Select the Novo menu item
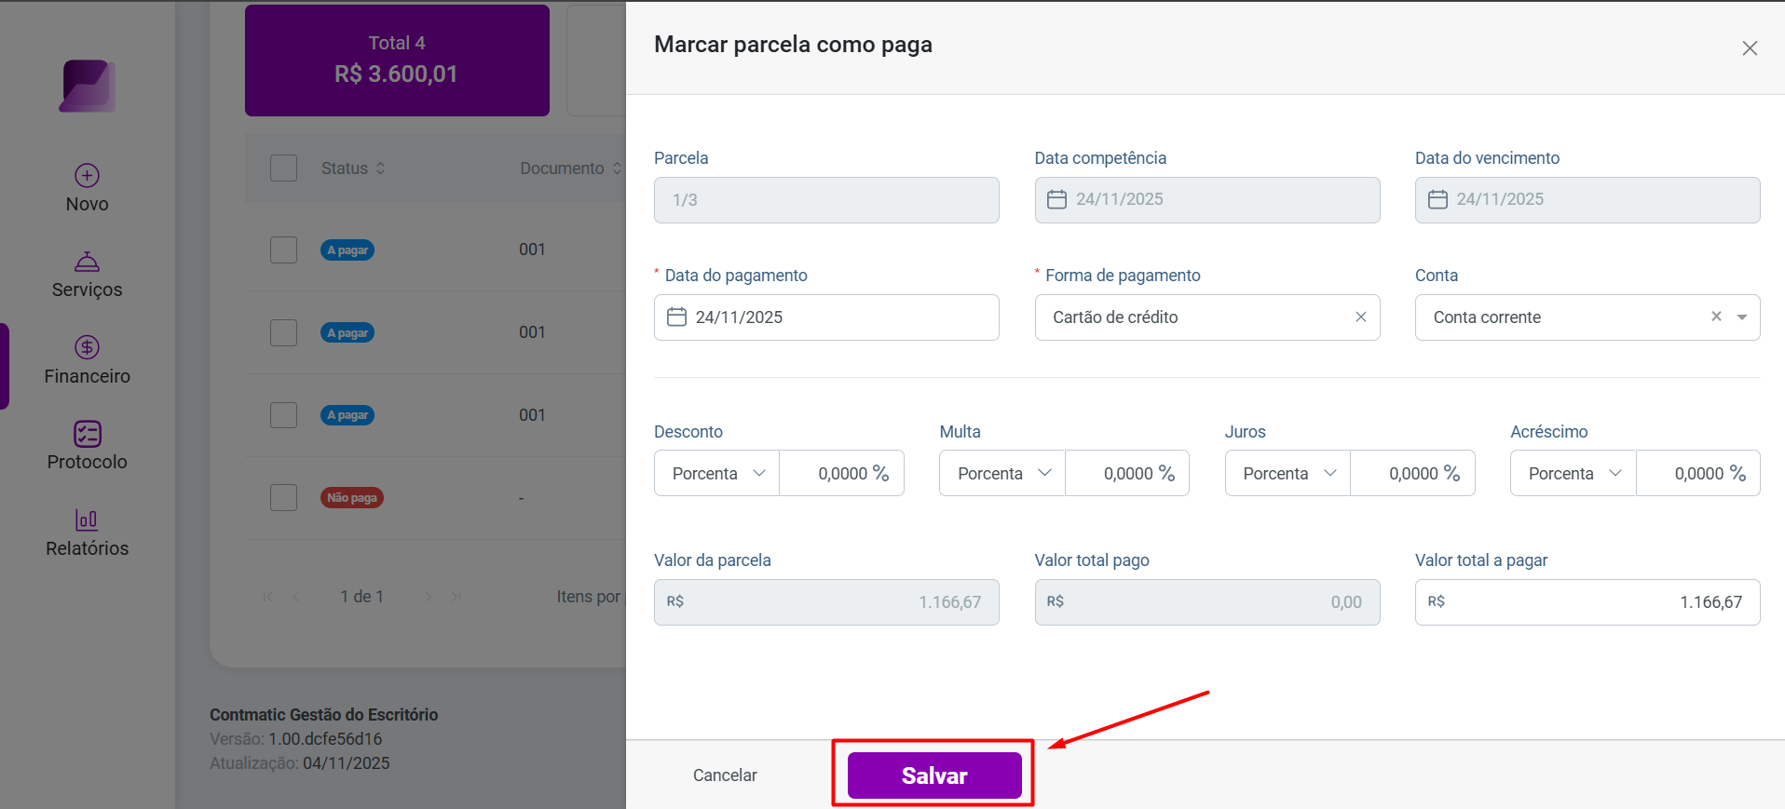 [87, 189]
